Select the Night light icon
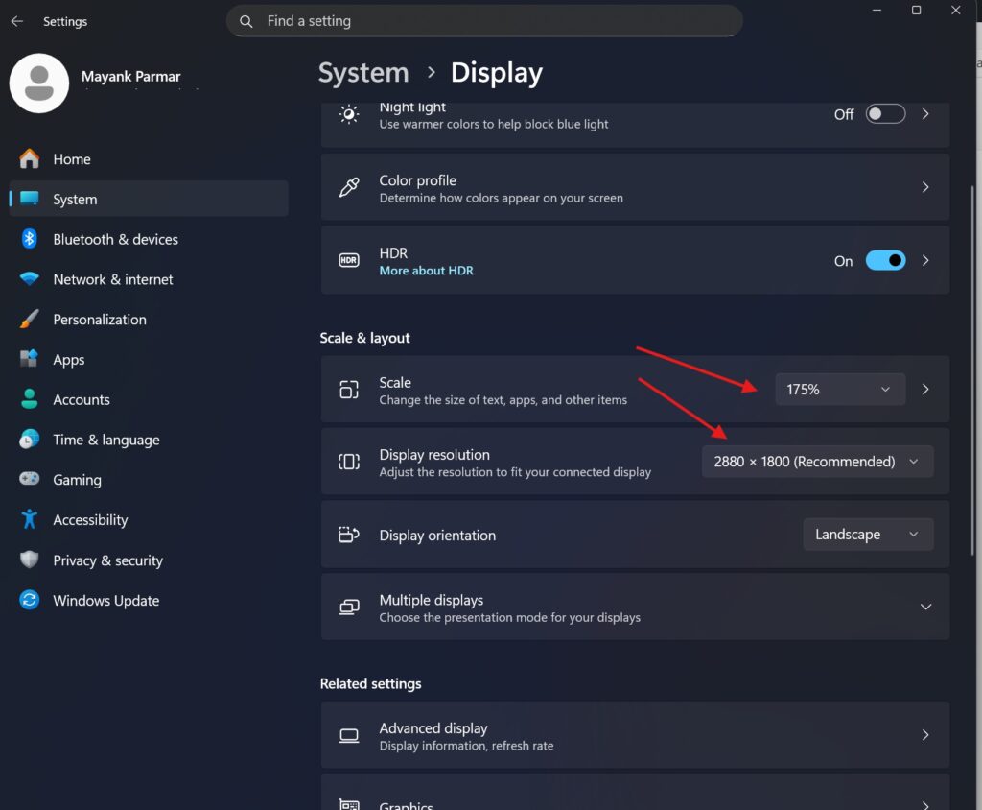The image size is (982, 810). (x=349, y=114)
